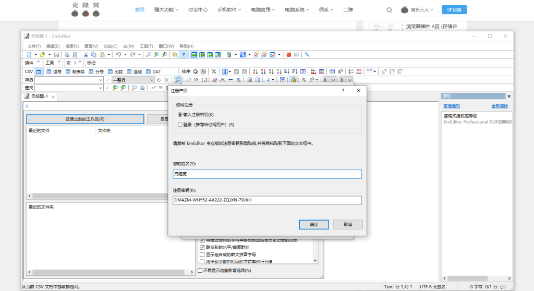The width and height of the screenshot is (534, 291).
Task: Click 管理通知 link in notification panel
Action: click(452, 106)
